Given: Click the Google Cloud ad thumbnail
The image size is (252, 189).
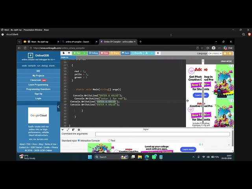Looking at the screenshot, I should 39,115.
